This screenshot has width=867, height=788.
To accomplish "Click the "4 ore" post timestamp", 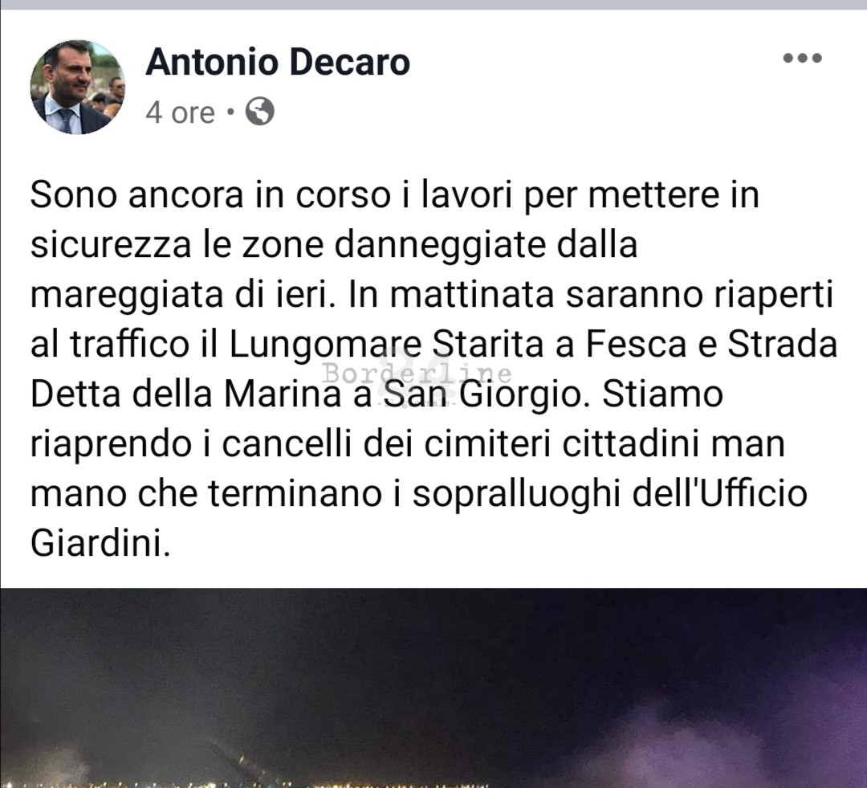I will click(x=180, y=113).
